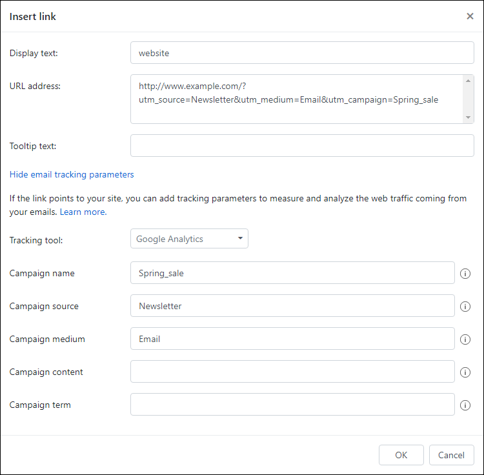
Task: Click the Campaign medium info icon
Action: (465, 339)
